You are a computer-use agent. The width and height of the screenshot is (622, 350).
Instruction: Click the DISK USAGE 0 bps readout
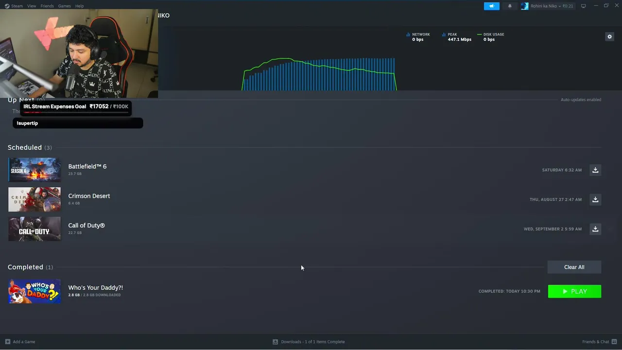[491, 37]
